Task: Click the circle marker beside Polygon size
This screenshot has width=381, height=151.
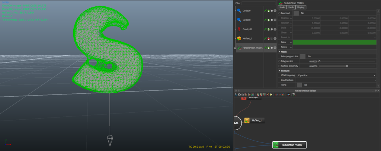Action: (x=279, y=61)
